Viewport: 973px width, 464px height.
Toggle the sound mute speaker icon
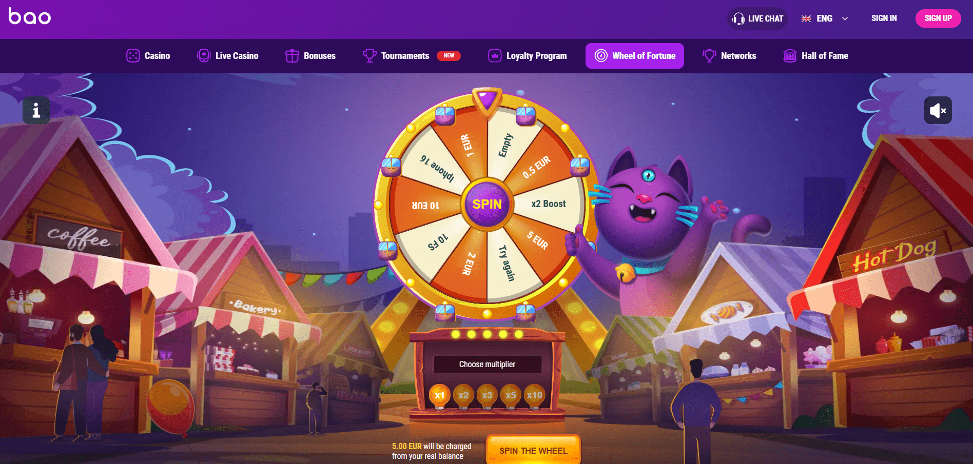(938, 110)
